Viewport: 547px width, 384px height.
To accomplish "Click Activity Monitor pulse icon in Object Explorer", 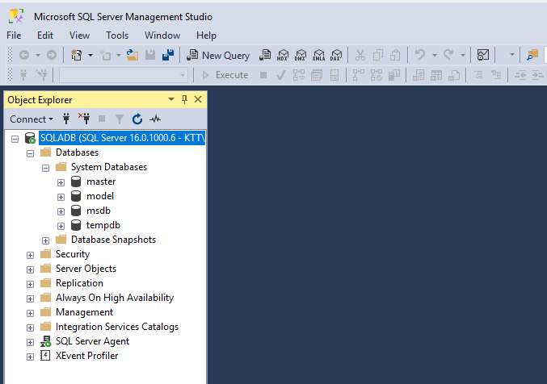I will coord(155,119).
